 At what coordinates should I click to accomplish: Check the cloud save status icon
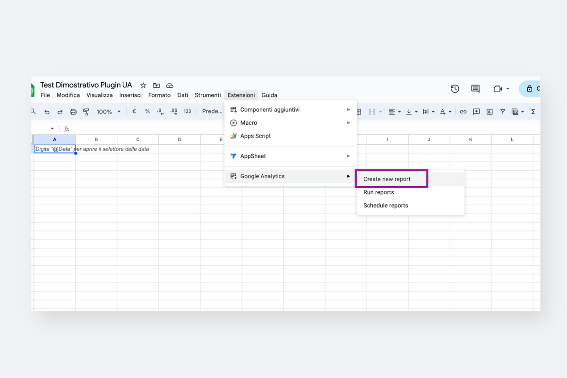pos(170,86)
